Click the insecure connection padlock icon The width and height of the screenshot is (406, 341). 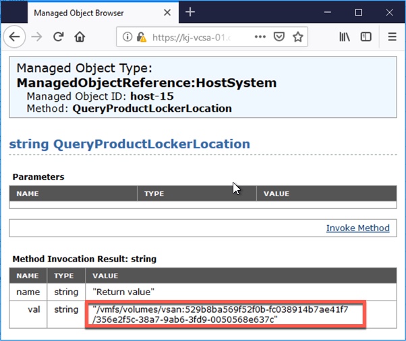[141, 37]
